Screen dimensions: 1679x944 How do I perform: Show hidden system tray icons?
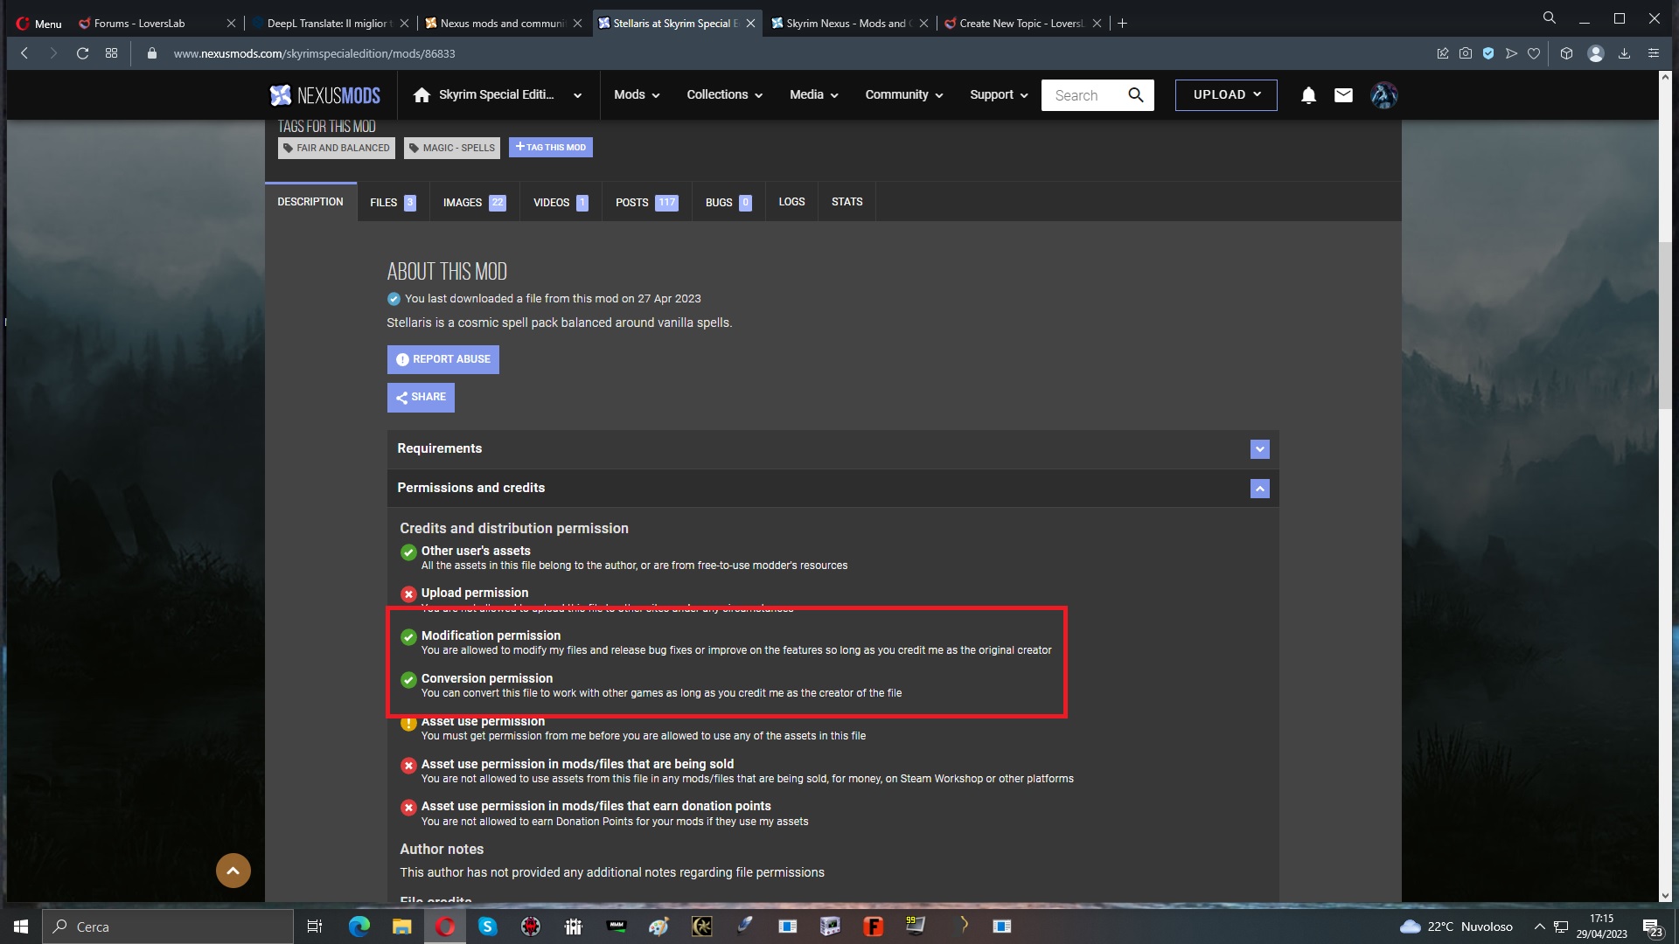tap(1539, 927)
